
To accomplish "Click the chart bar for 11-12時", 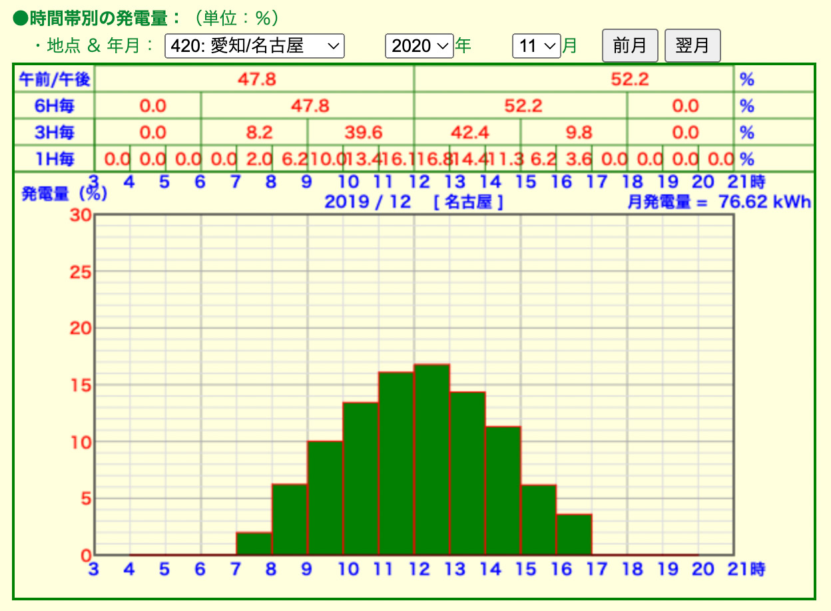I will [396, 463].
